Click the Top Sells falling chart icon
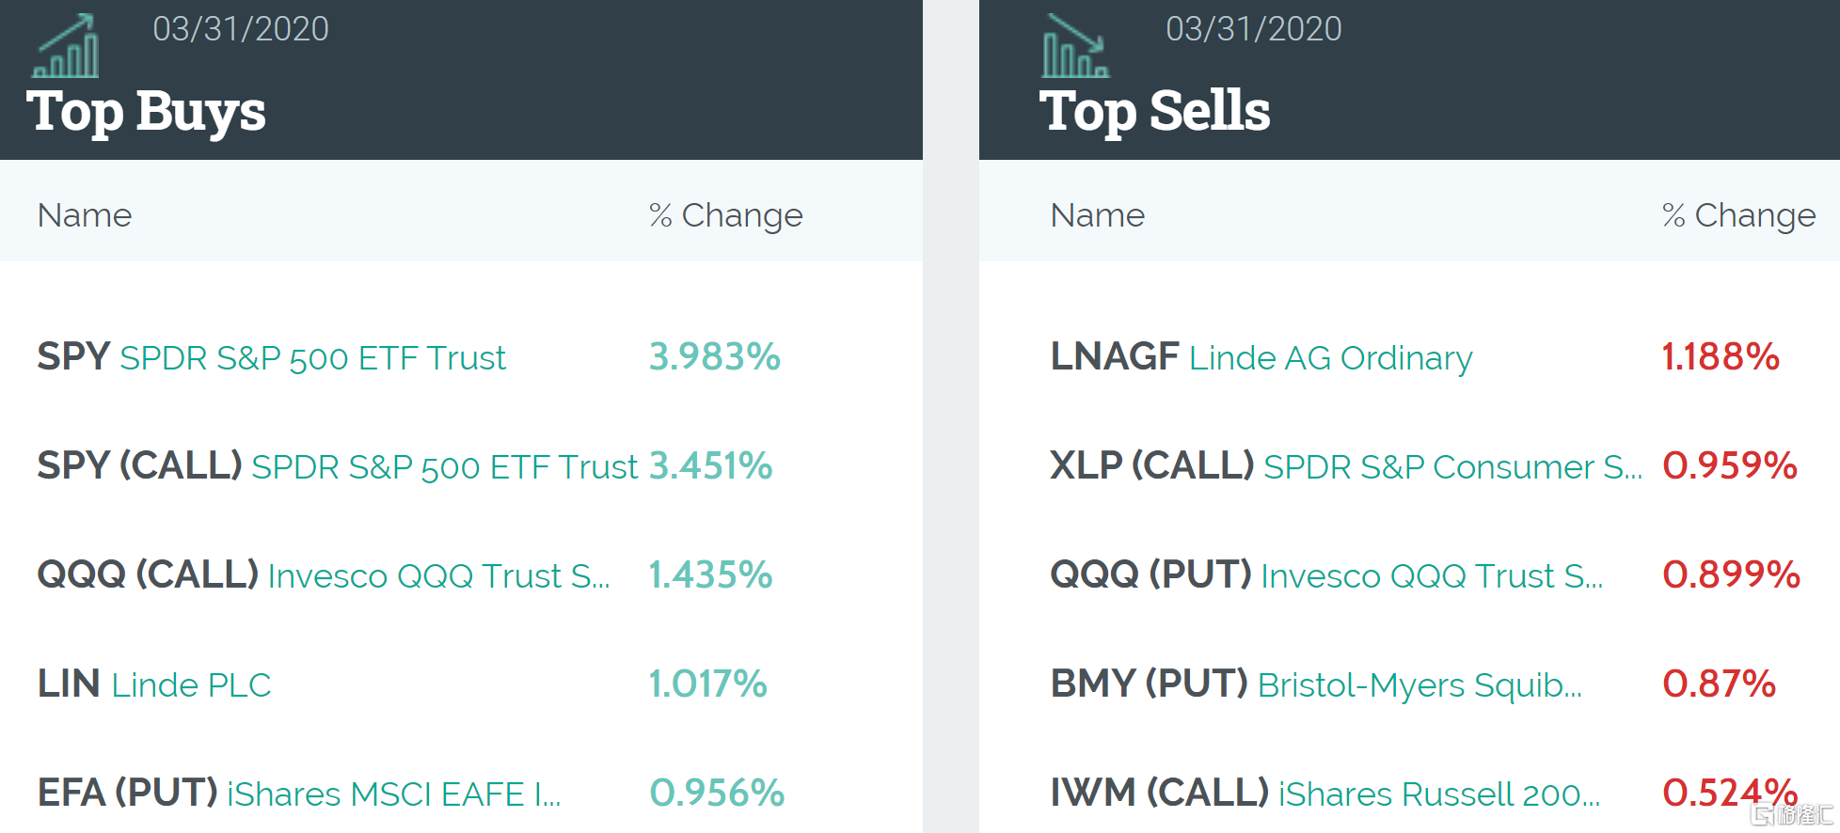This screenshot has width=1840, height=833. click(x=1076, y=47)
